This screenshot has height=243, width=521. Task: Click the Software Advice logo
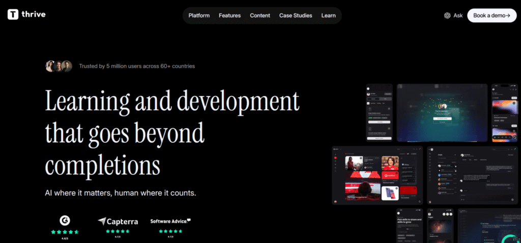coord(170,221)
